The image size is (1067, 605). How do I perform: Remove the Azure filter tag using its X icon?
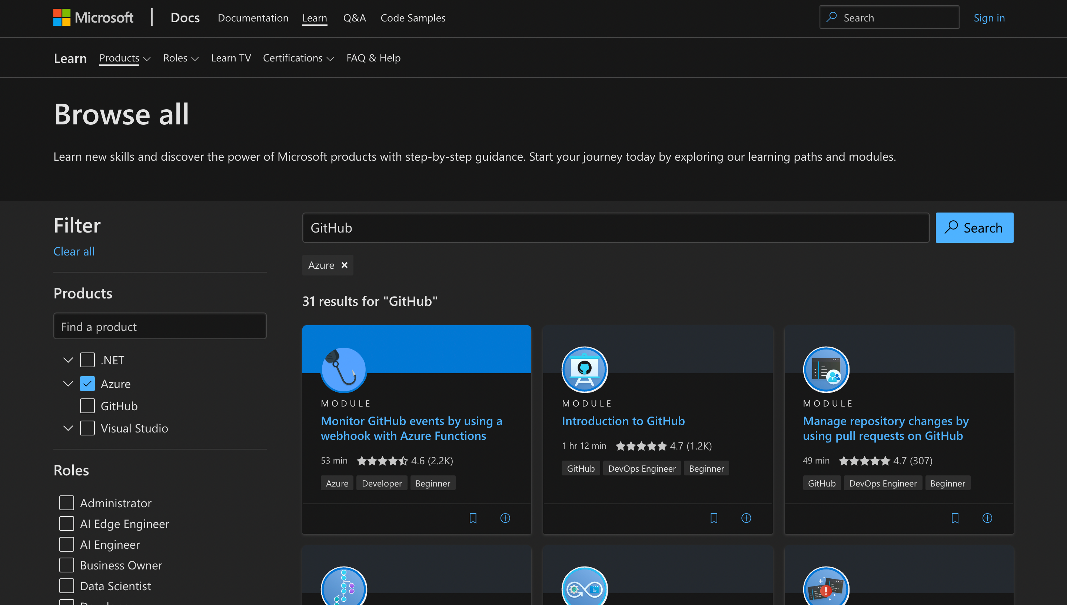(x=344, y=265)
